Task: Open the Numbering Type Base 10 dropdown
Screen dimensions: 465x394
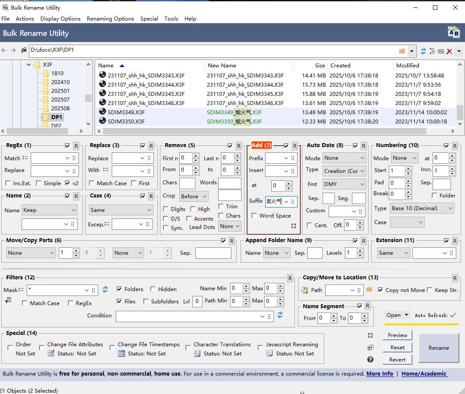Action: 422,208
